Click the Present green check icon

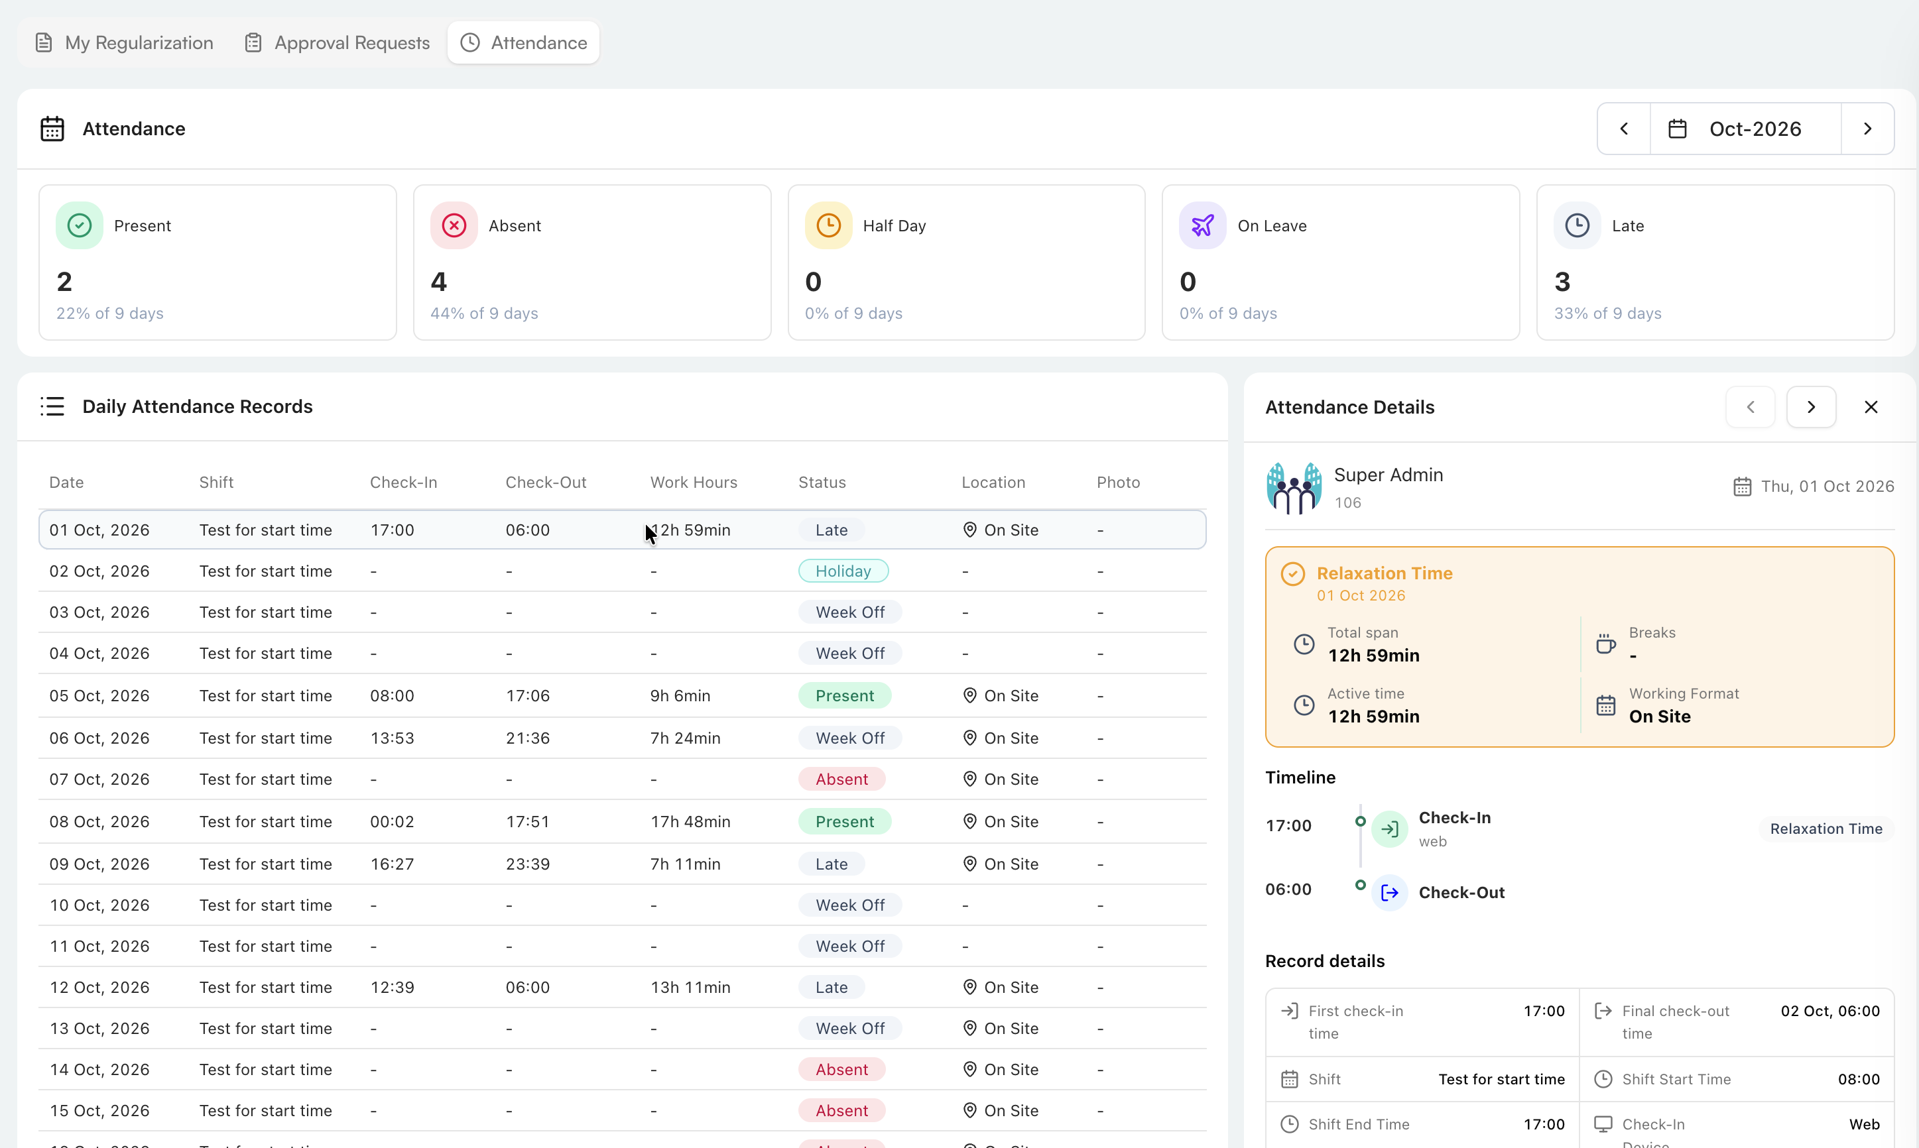coord(80,225)
